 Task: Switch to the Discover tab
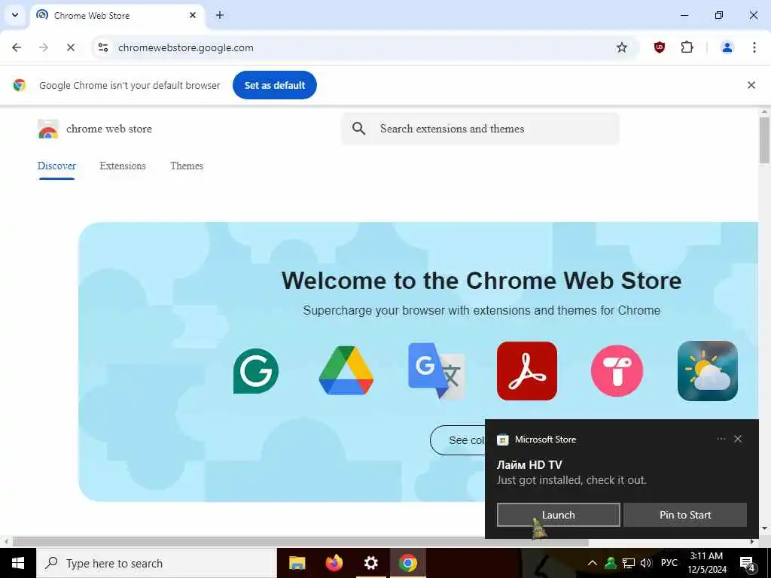[x=56, y=166]
